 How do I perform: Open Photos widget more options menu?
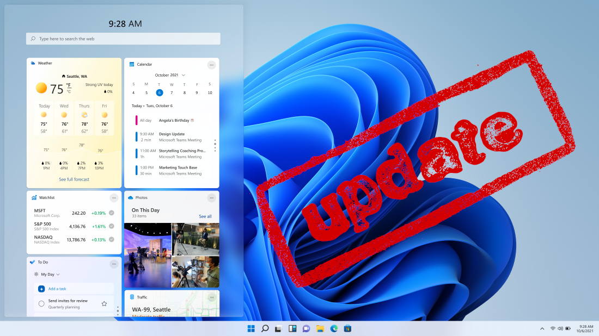tap(211, 198)
